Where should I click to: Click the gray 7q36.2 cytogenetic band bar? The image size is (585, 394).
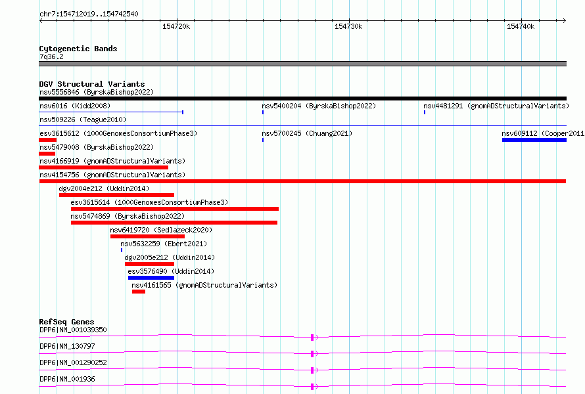pyautogui.click(x=302, y=64)
